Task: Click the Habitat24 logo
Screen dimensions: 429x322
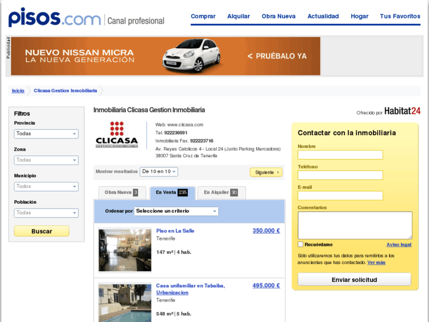Action: 402,111
